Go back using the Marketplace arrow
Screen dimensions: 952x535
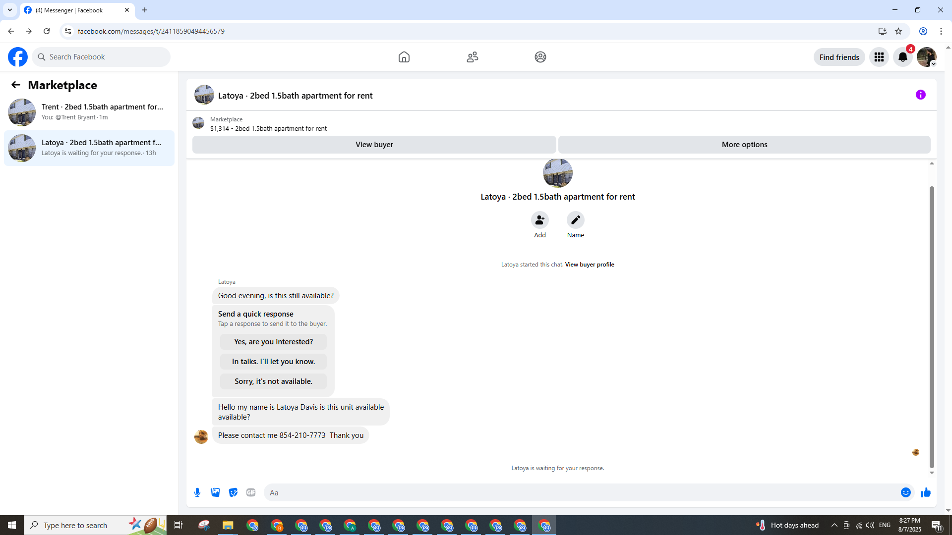pyautogui.click(x=15, y=85)
